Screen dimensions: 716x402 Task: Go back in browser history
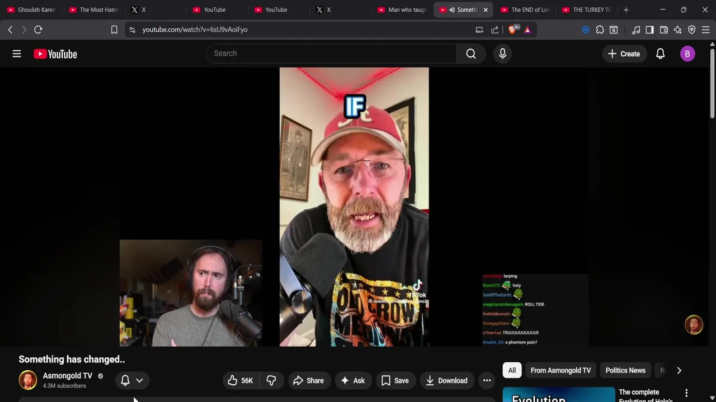point(10,30)
